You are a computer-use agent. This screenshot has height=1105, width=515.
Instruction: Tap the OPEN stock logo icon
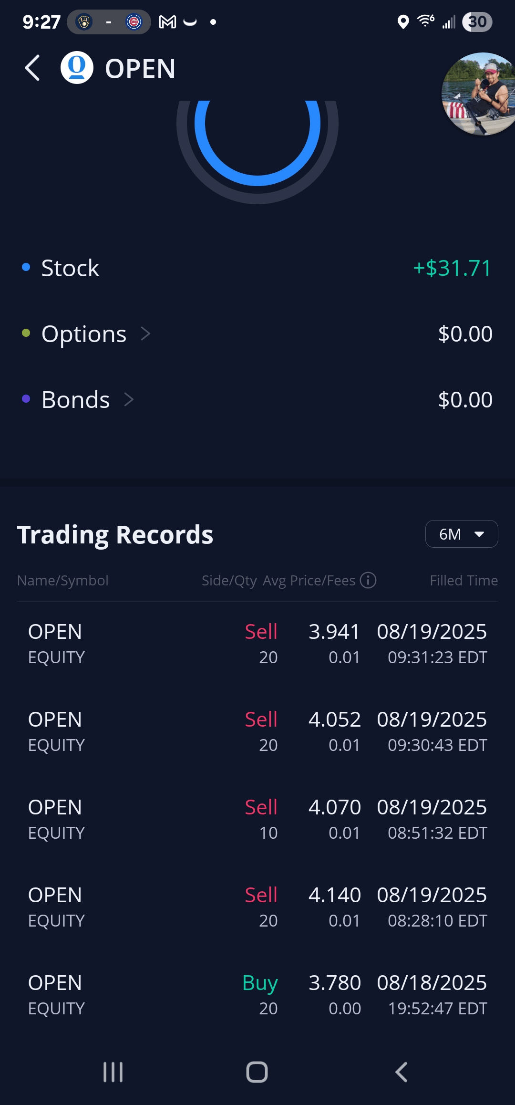point(77,68)
